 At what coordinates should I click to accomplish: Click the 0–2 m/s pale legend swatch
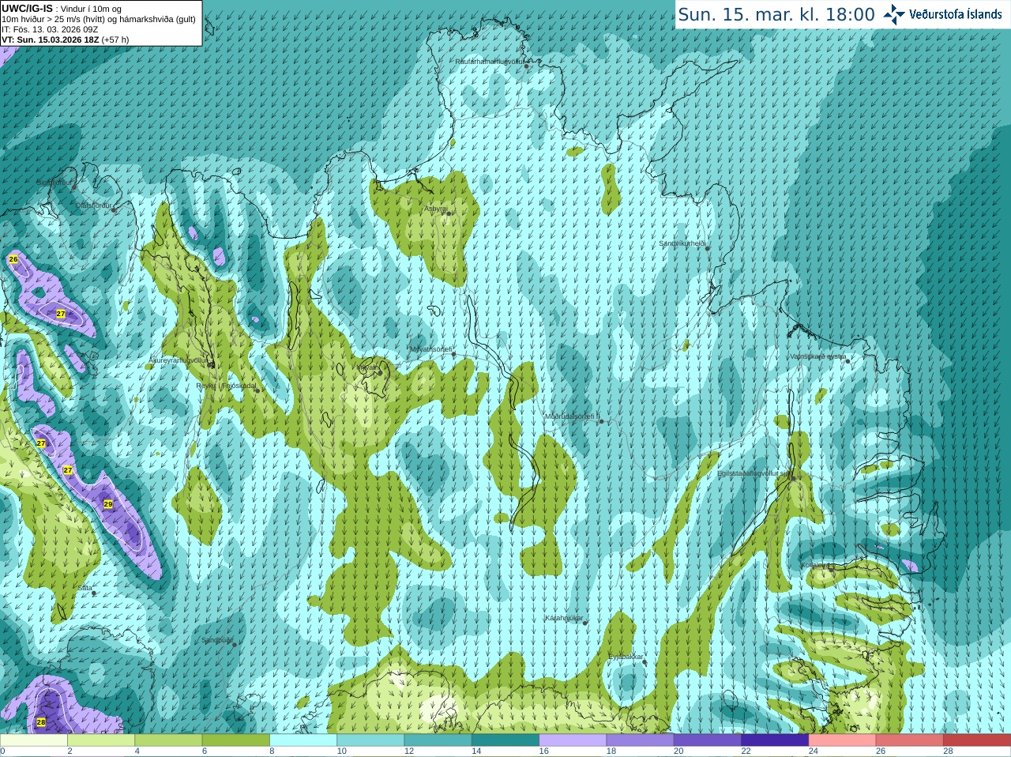(33, 740)
